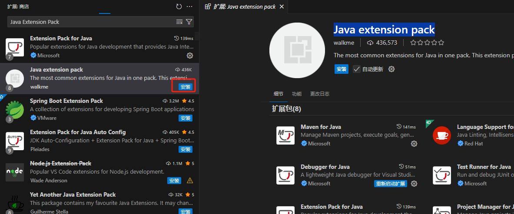Click walkme Java extension pack list icon
Viewport: 514px width, 214px height.
(x=15, y=79)
